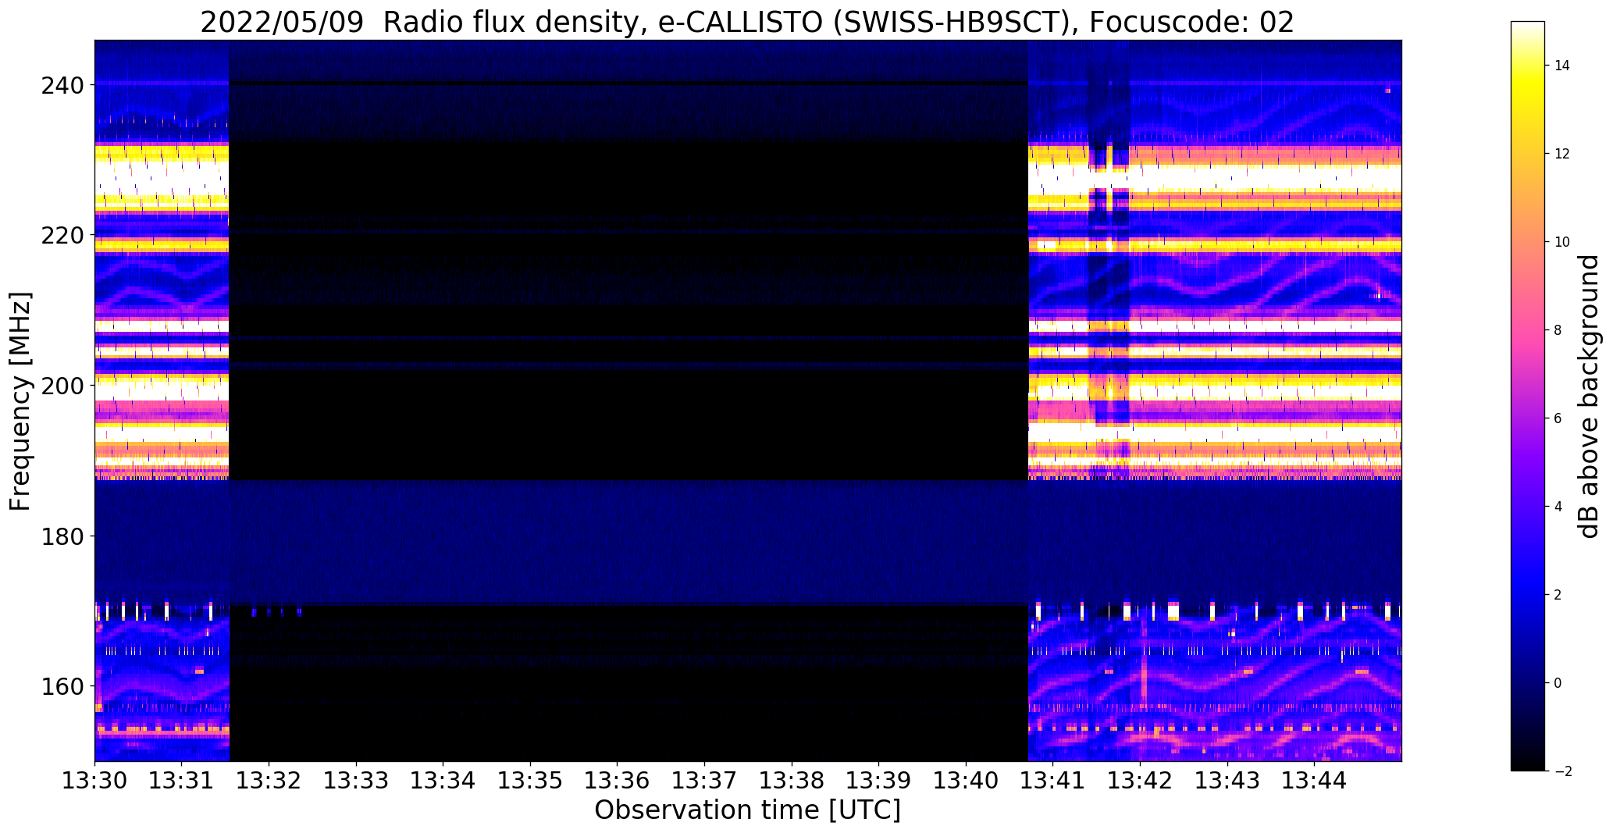Click the colorbar tick value 14
1613x833 pixels.
tap(1562, 66)
